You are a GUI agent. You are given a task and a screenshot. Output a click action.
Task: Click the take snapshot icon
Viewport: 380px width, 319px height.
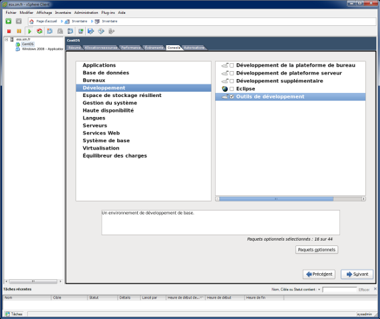[50, 31]
